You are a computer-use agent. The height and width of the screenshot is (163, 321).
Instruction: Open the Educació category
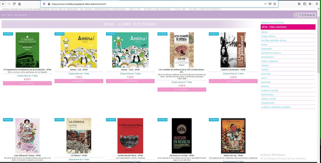point(266,82)
